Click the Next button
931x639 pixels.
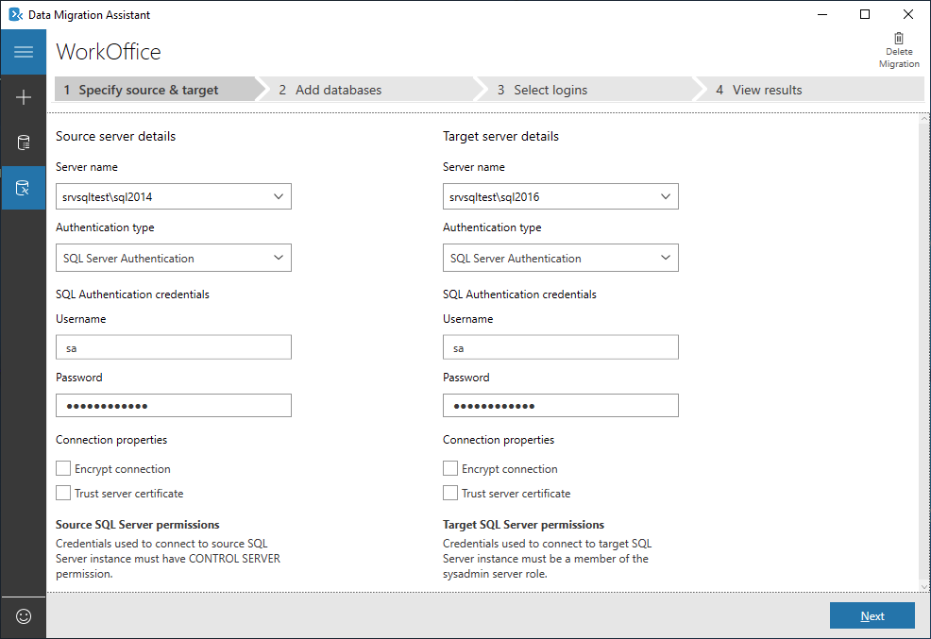[x=872, y=615]
